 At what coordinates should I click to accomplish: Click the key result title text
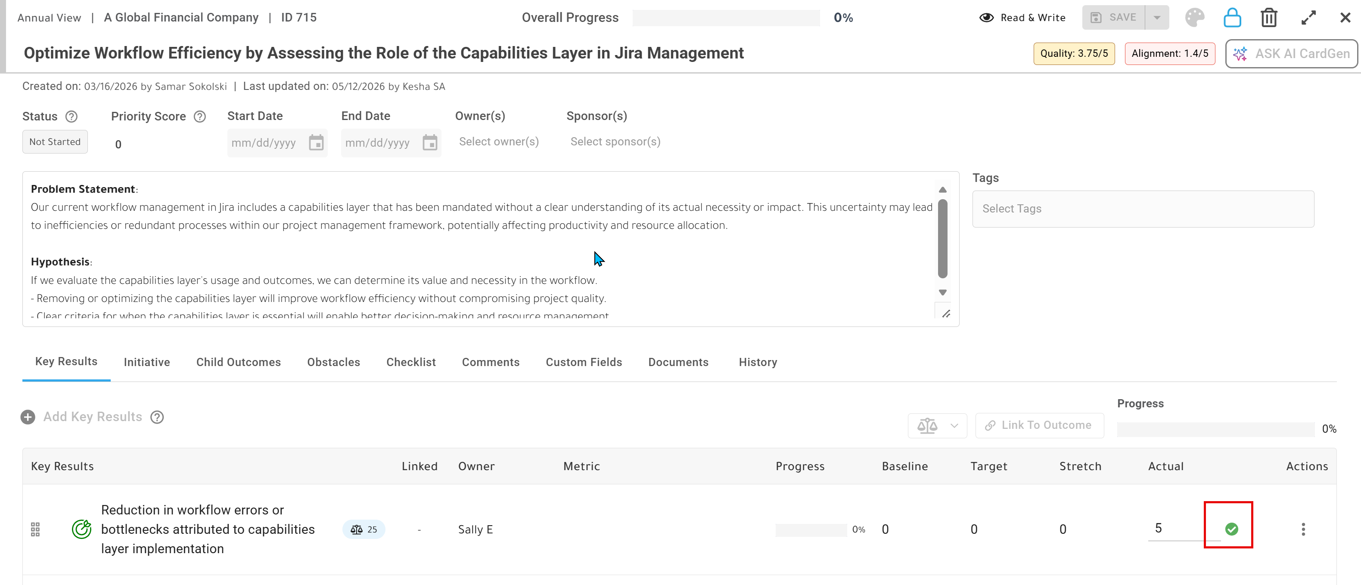pyautogui.click(x=208, y=530)
